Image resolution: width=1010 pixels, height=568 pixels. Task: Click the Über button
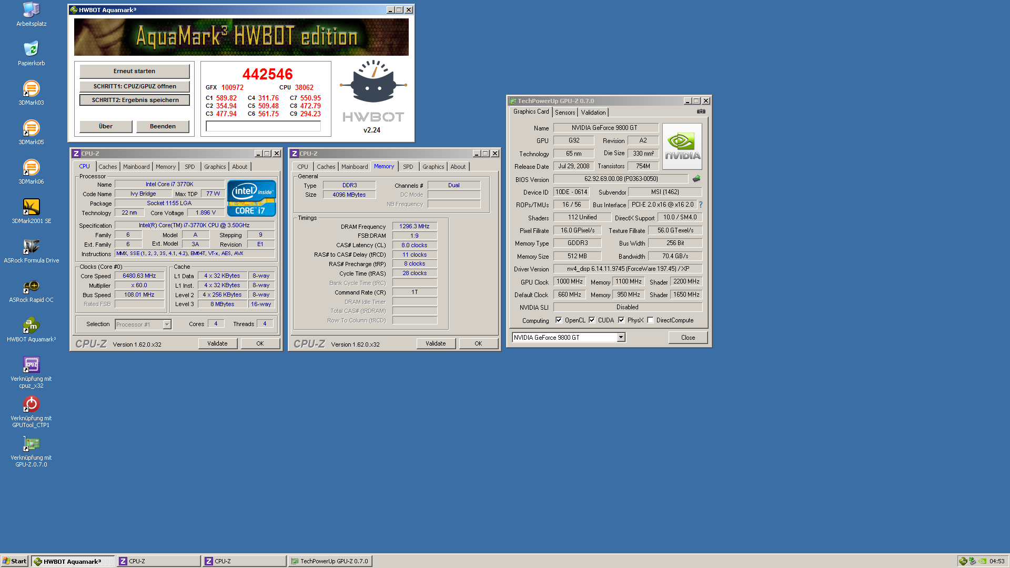pos(106,126)
